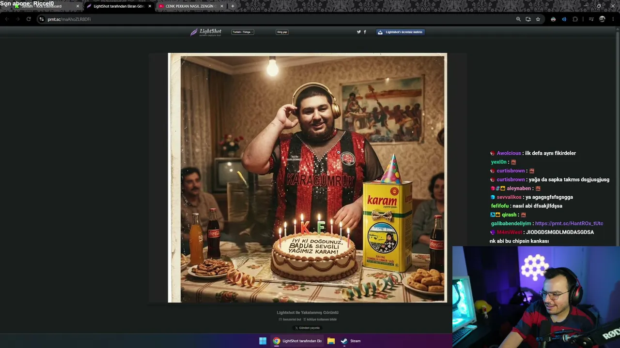Screen dimensions: 620x348
Task: Open the Extensions puzzle menu
Action: [x=575, y=19]
